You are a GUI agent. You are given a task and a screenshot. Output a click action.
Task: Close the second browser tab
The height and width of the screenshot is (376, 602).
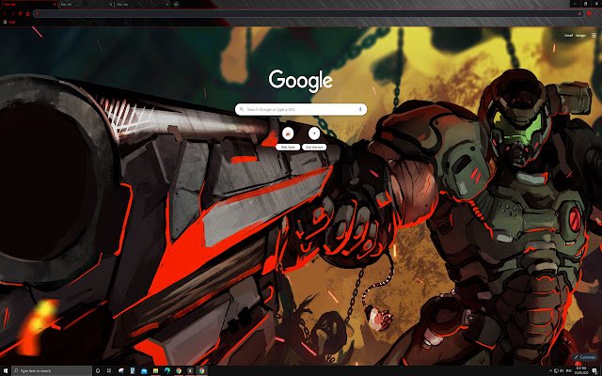click(x=111, y=4)
